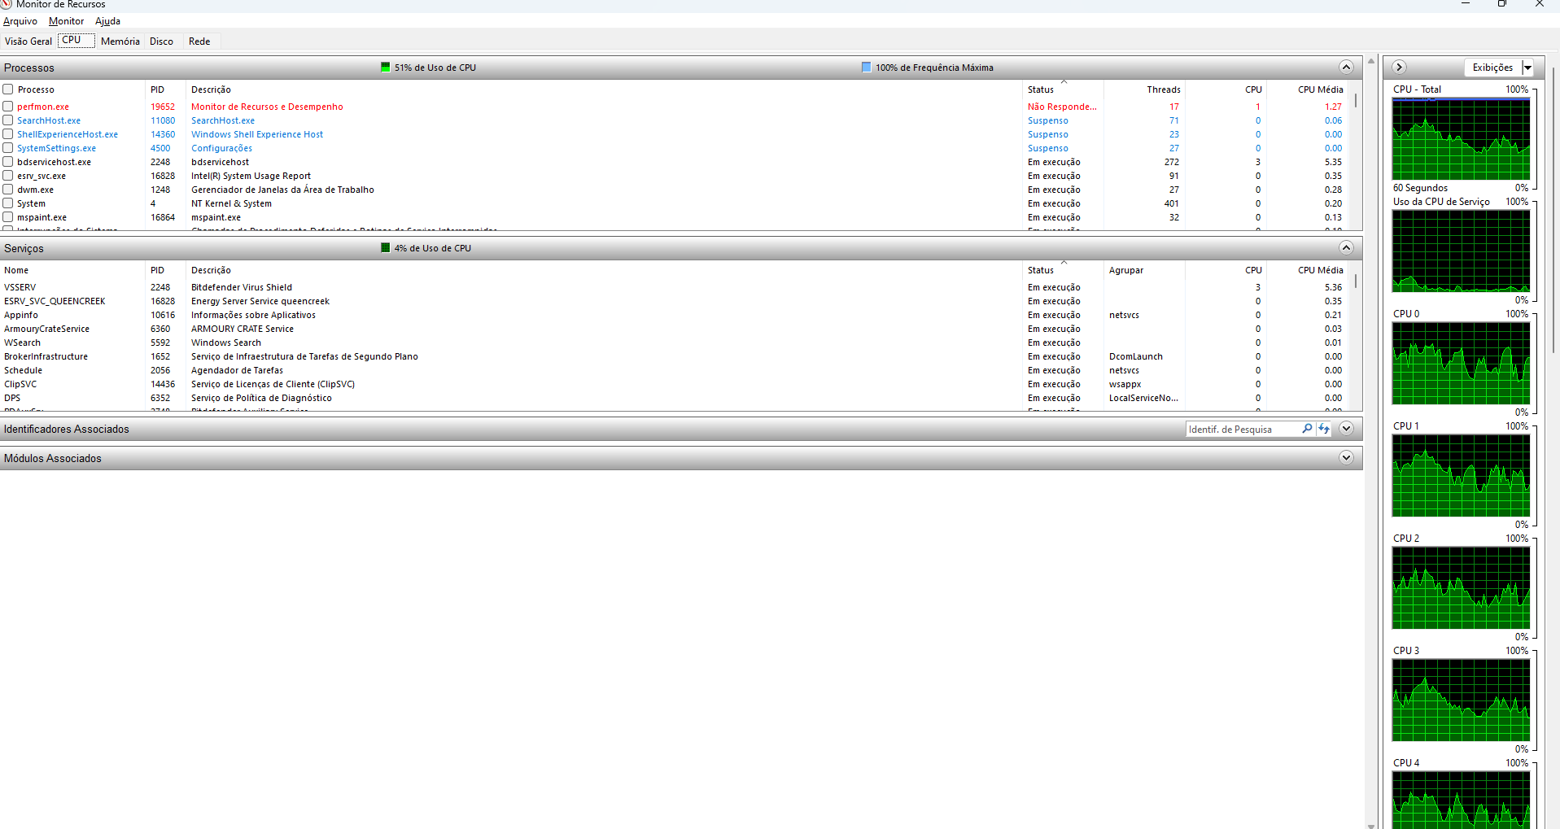Screen dimensions: 1560x829
Task: Sort processes by Descrição column header
Action: 604,89
